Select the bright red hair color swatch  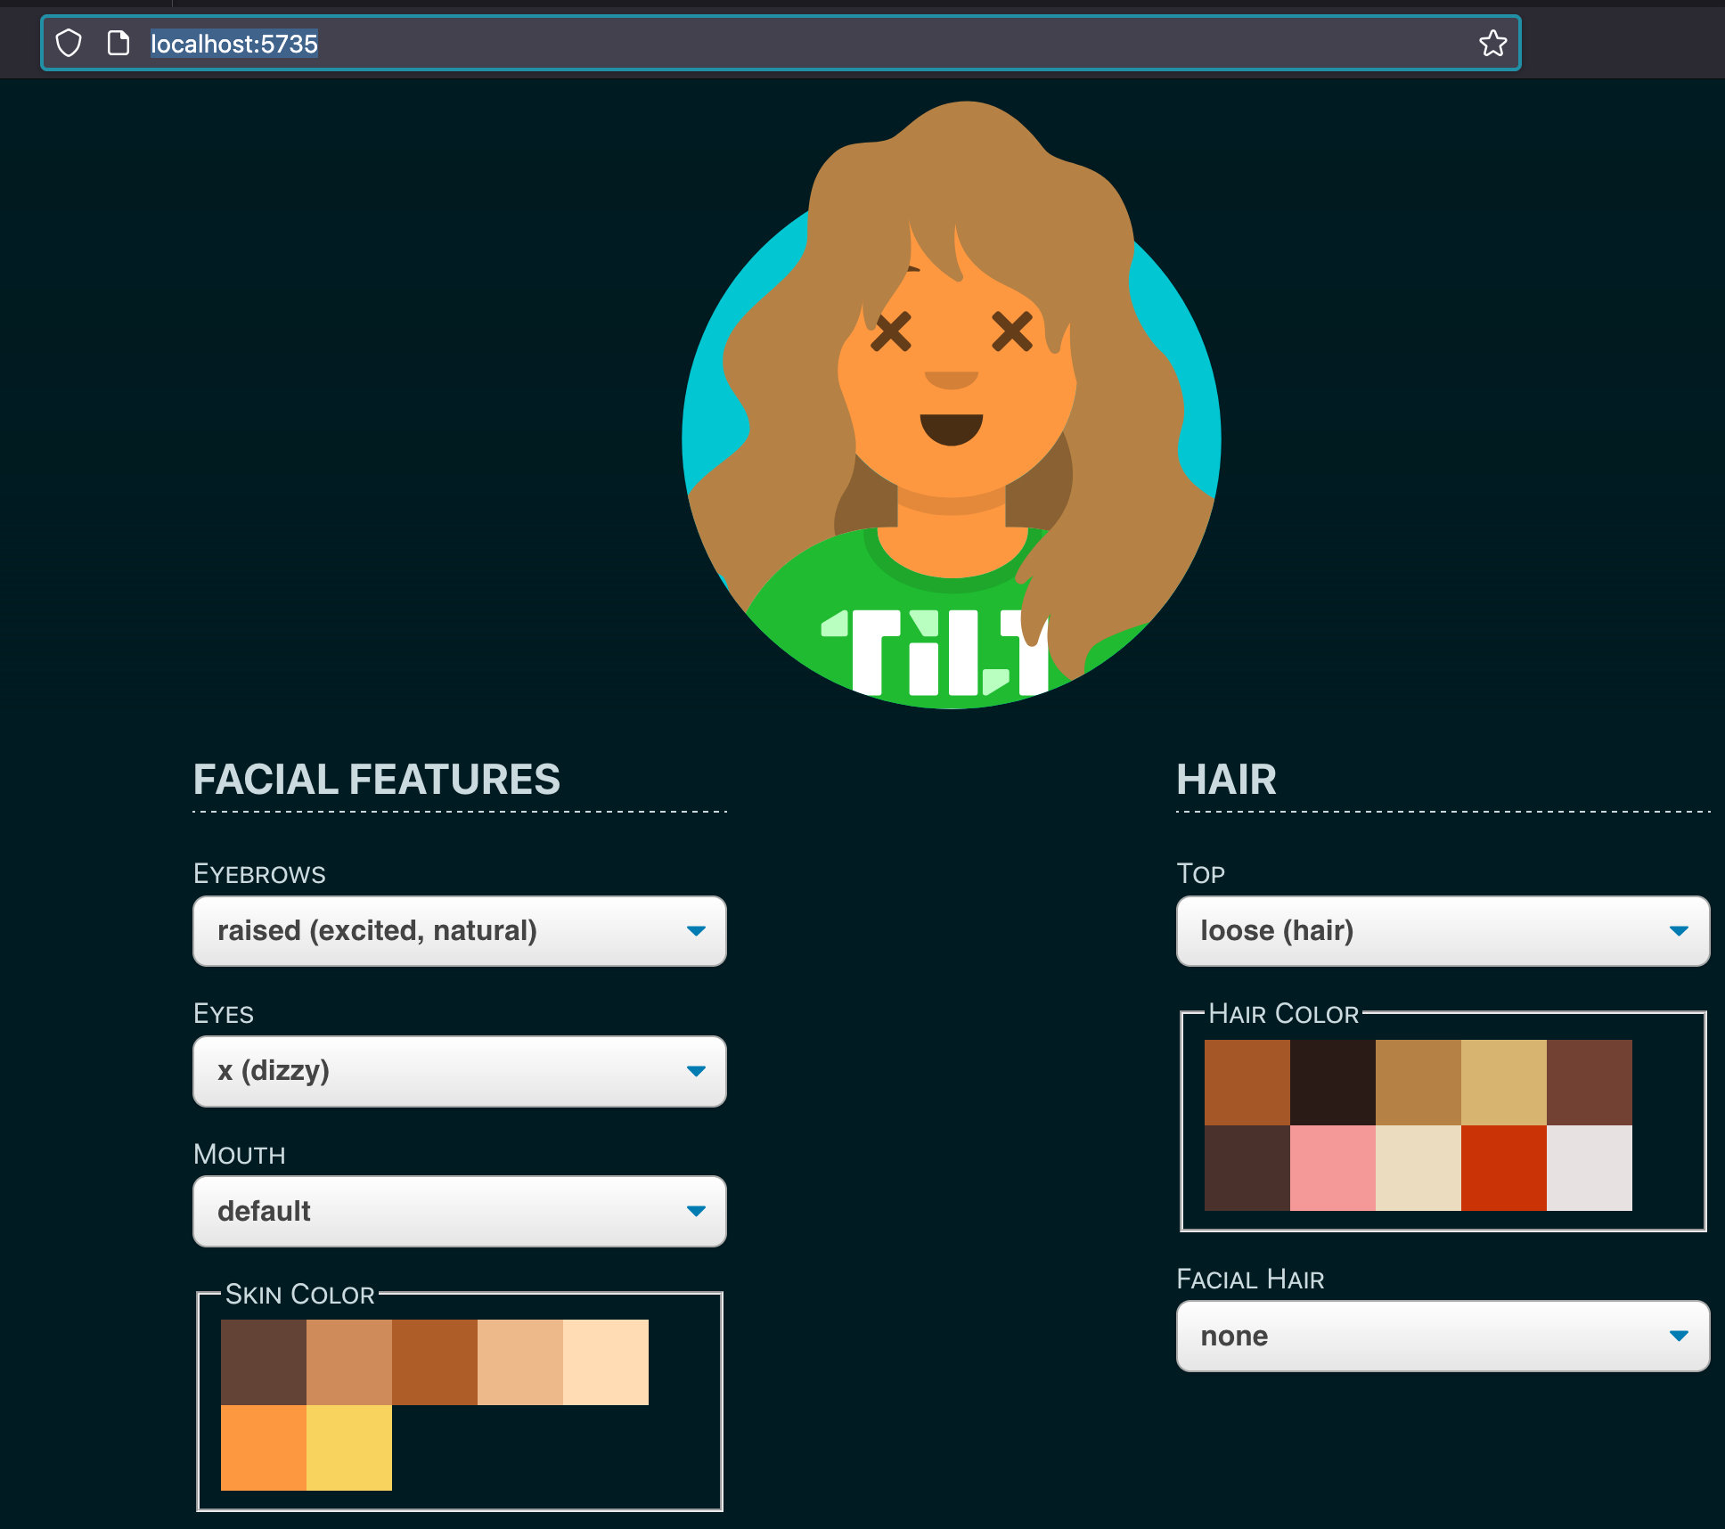point(1503,1167)
